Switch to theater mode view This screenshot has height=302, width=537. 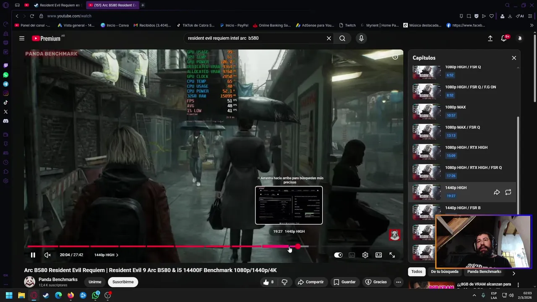[x=378, y=255]
